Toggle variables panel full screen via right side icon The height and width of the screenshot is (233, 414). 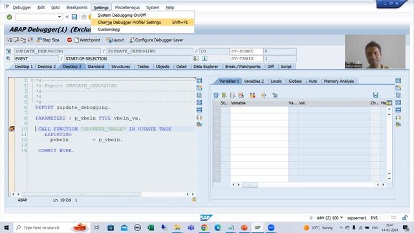point(398,102)
